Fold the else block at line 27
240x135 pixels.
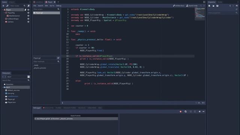click(x=70, y=81)
